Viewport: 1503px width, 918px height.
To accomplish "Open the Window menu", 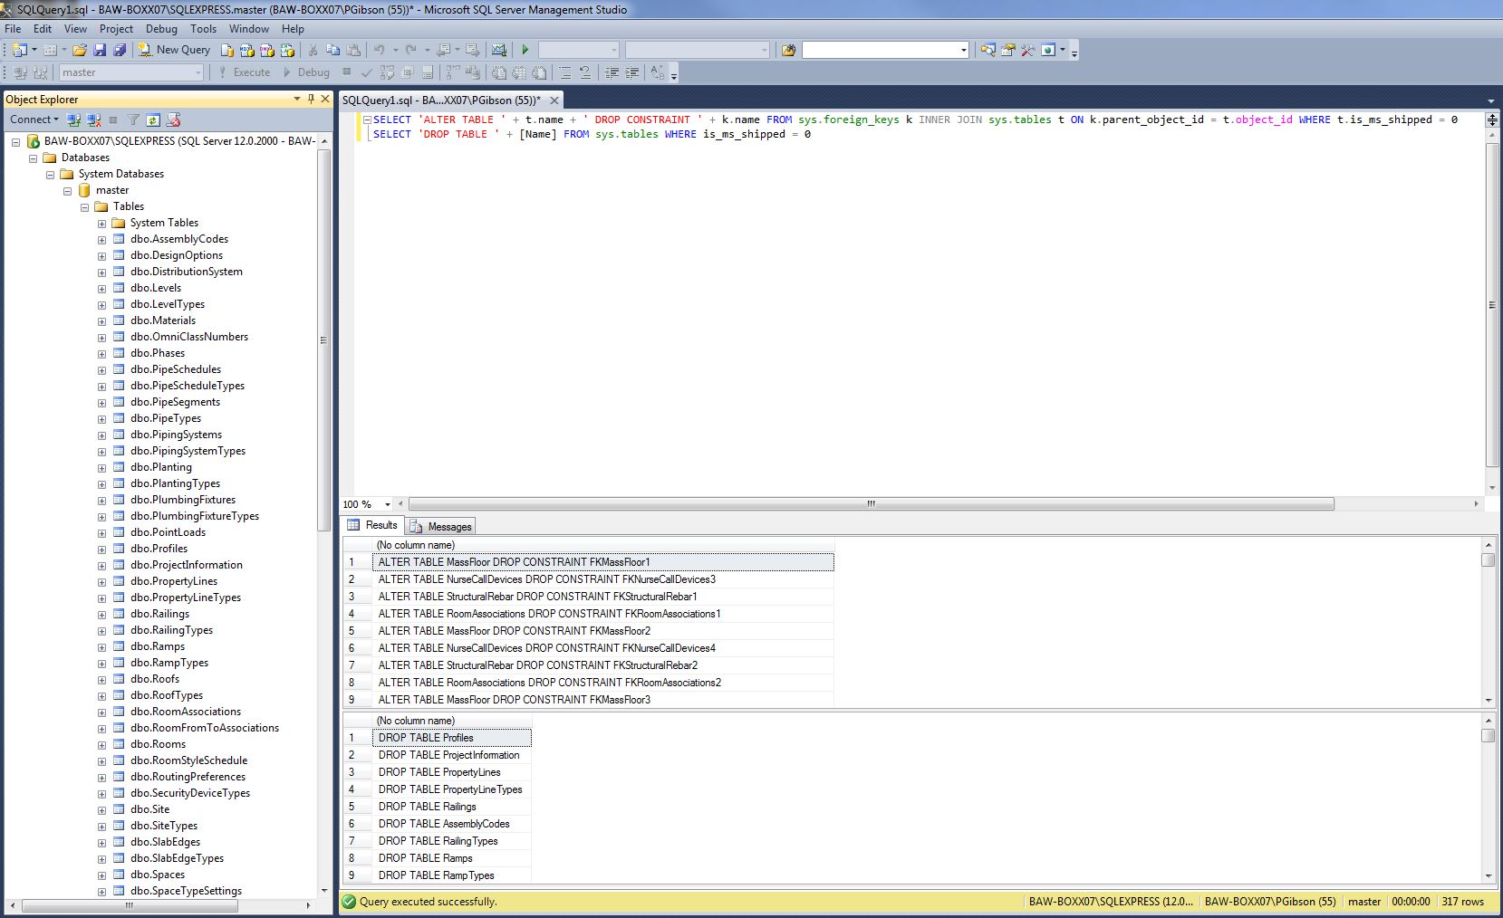I will click(x=248, y=28).
